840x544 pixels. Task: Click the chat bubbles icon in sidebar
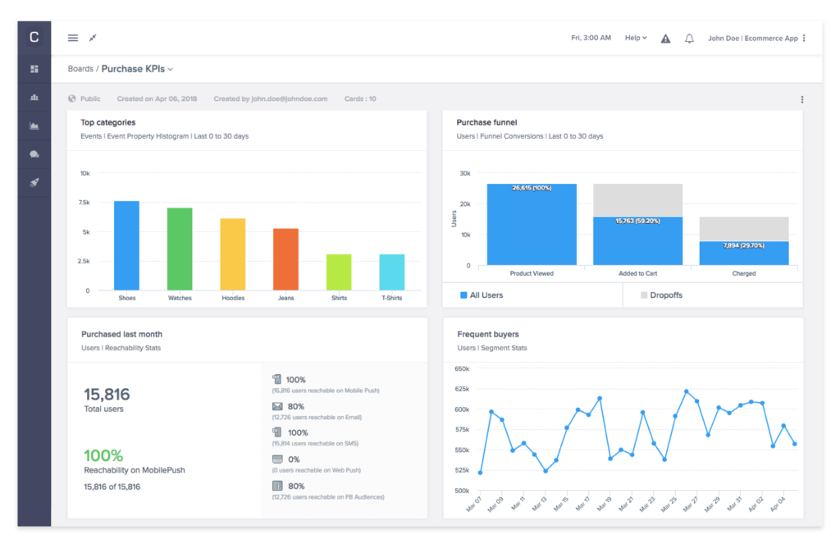click(x=33, y=153)
